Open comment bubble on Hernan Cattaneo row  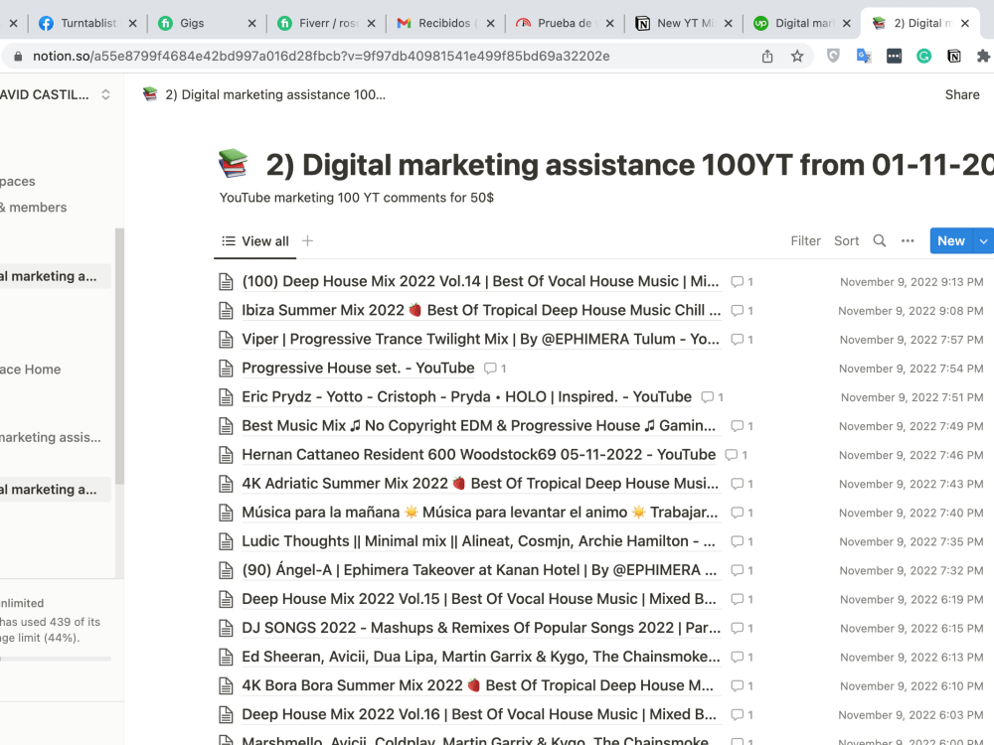click(x=736, y=455)
